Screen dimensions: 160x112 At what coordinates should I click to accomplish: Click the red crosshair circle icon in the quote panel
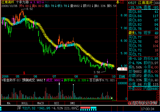pyautogui.click(x=158, y=93)
